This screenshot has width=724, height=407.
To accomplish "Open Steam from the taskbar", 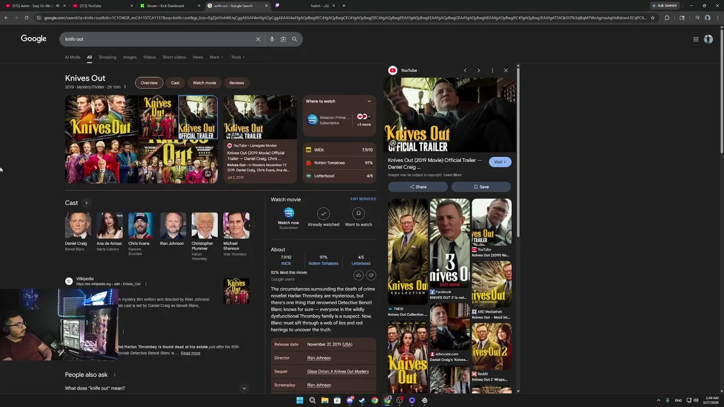I will point(362,400).
